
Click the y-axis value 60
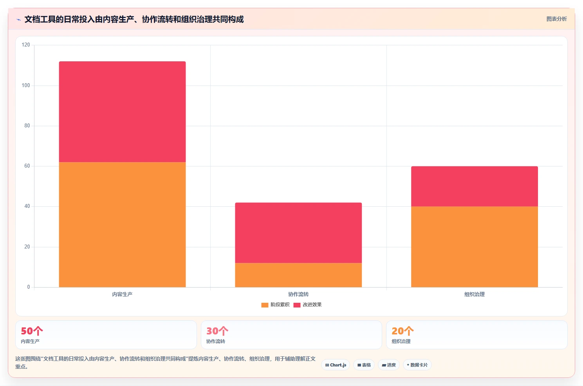[x=27, y=166]
